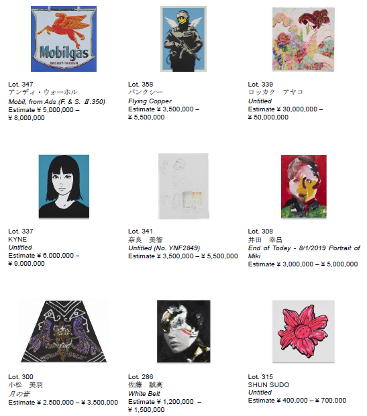Open the Untitled (No. YNF2849) title link

(164, 248)
